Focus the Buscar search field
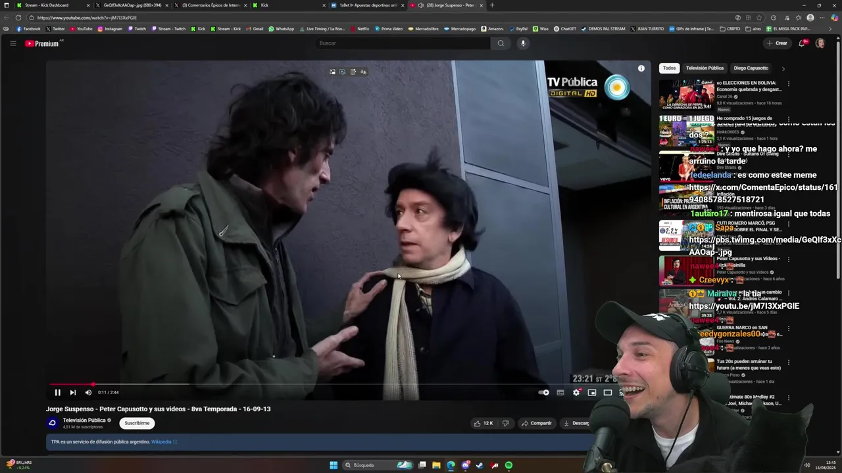Image resolution: width=842 pixels, height=473 pixels. (401, 43)
